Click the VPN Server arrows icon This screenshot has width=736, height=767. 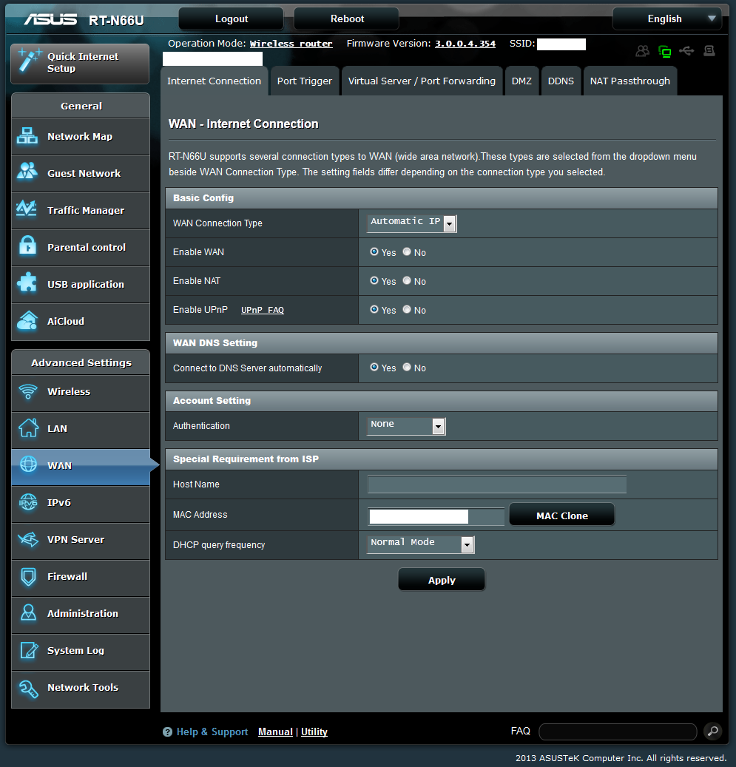28,539
